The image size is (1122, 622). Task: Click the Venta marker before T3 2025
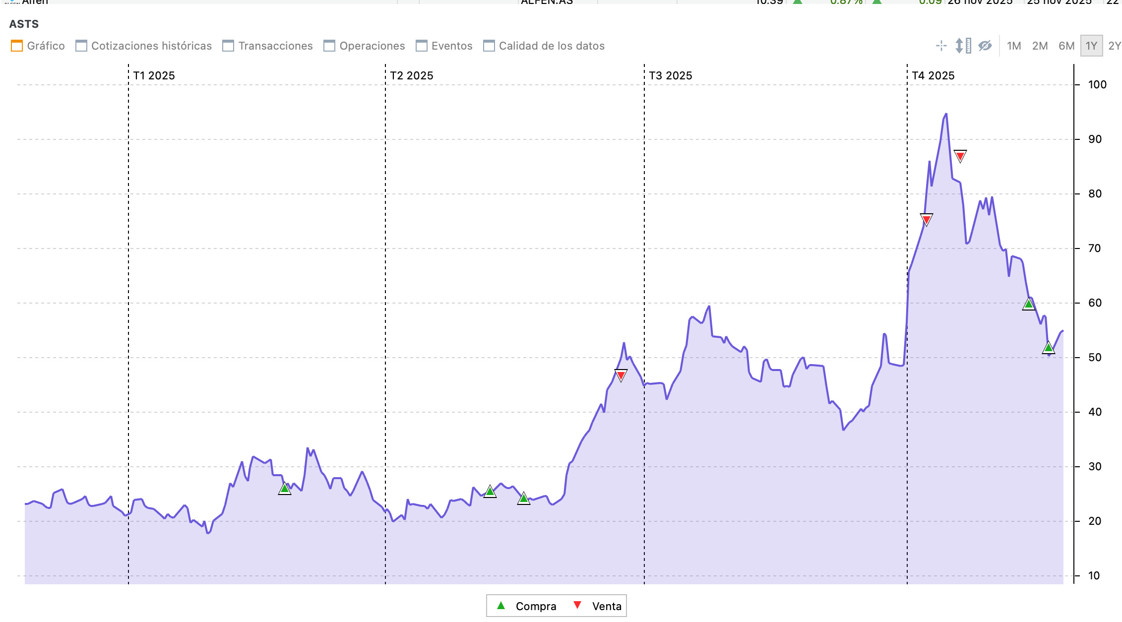point(621,375)
